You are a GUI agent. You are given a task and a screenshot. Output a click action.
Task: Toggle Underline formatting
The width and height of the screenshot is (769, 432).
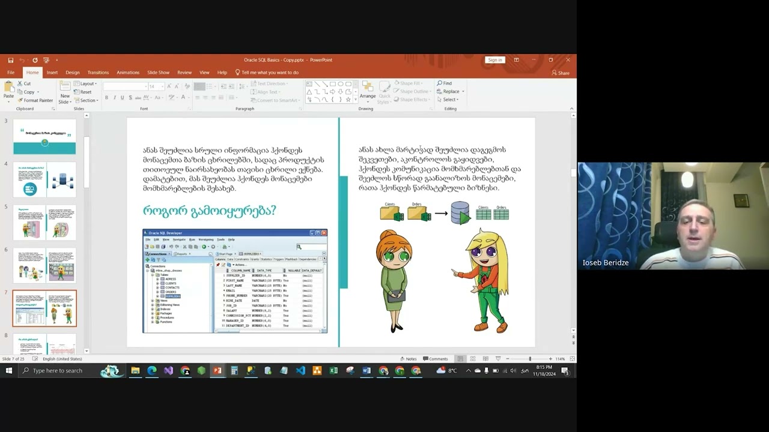point(122,98)
